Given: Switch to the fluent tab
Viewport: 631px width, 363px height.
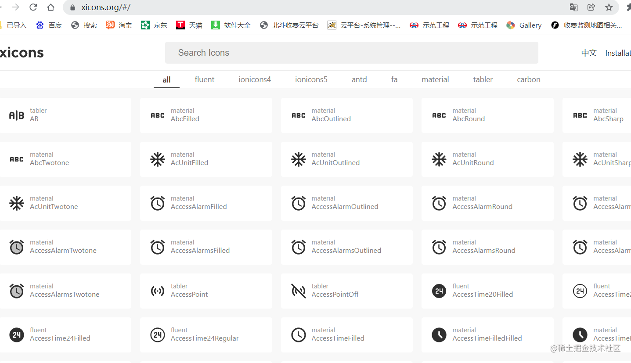Looking at the screenshot, I should 205,79.
